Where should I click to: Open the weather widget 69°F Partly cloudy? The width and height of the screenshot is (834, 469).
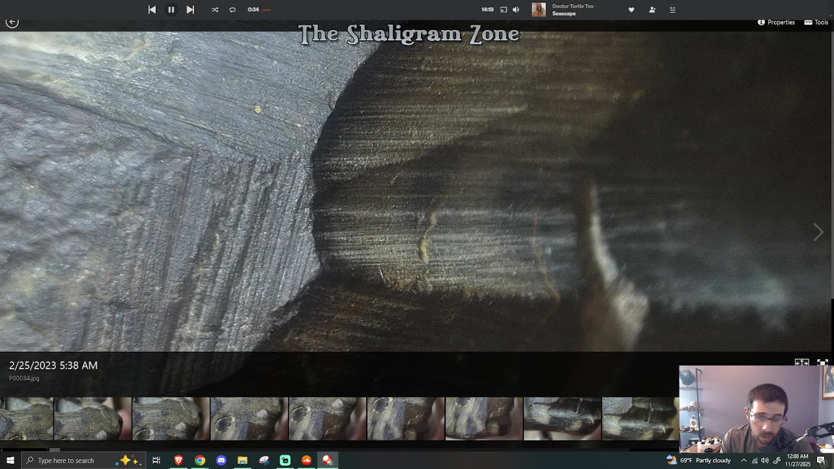click(x=699, y=461)
